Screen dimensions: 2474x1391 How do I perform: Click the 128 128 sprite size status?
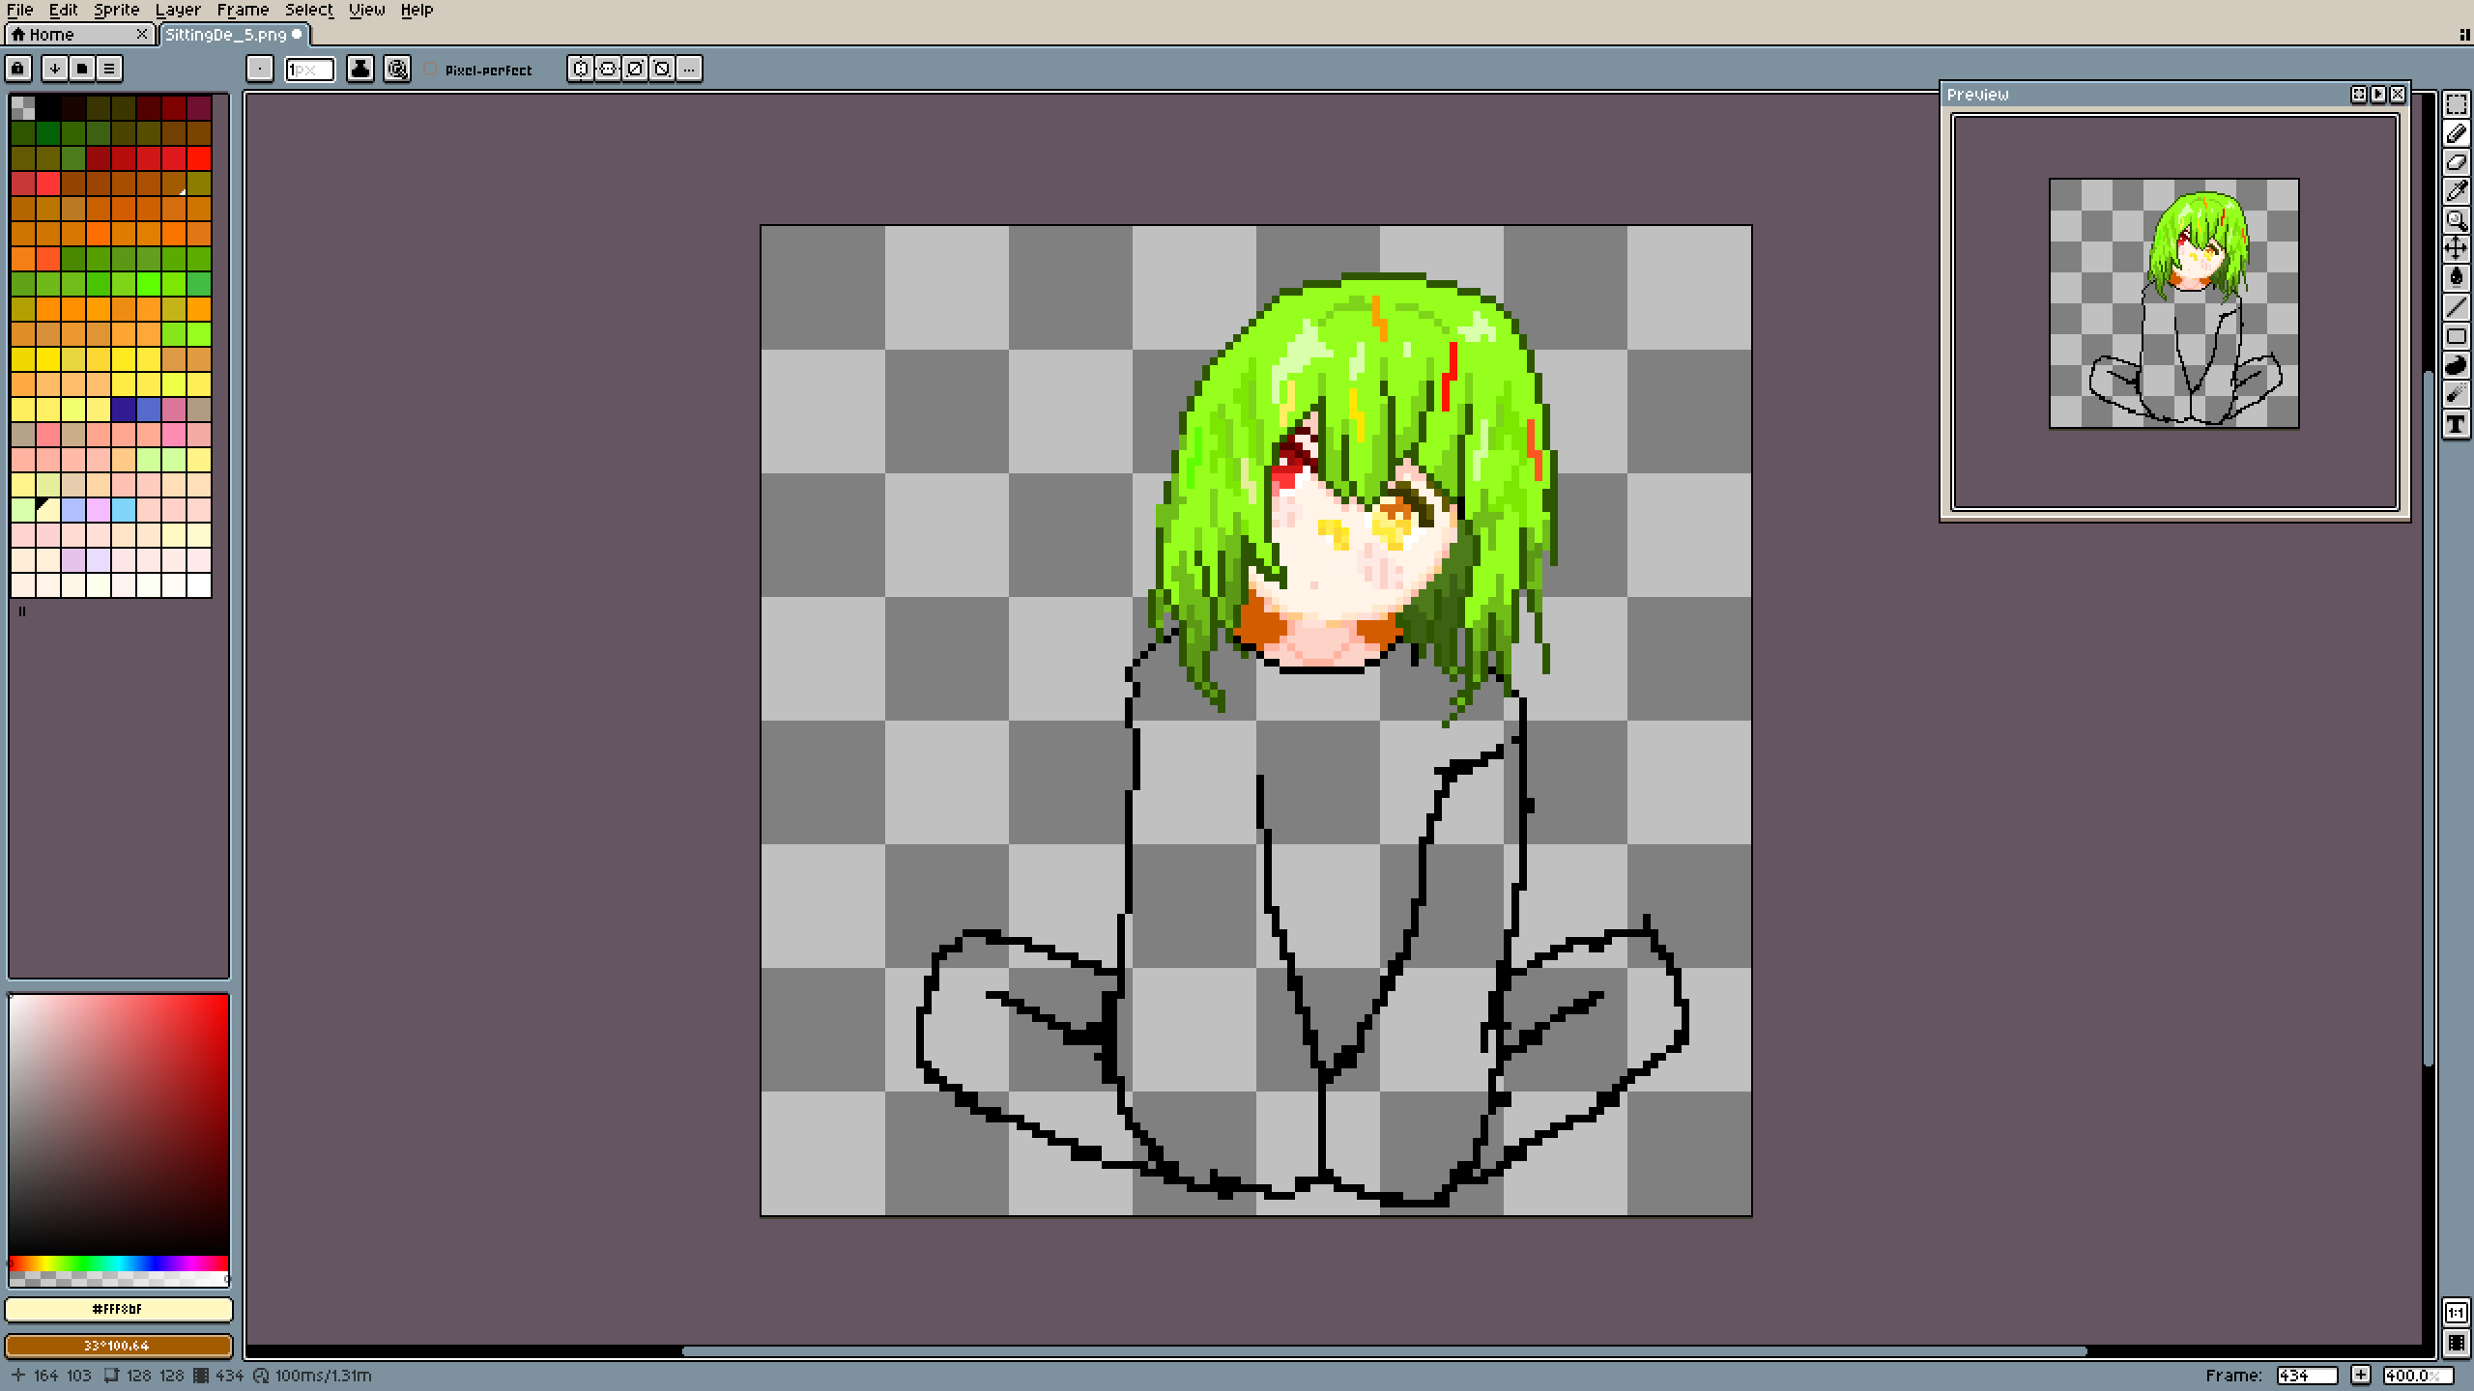[x=145, y=1376]
